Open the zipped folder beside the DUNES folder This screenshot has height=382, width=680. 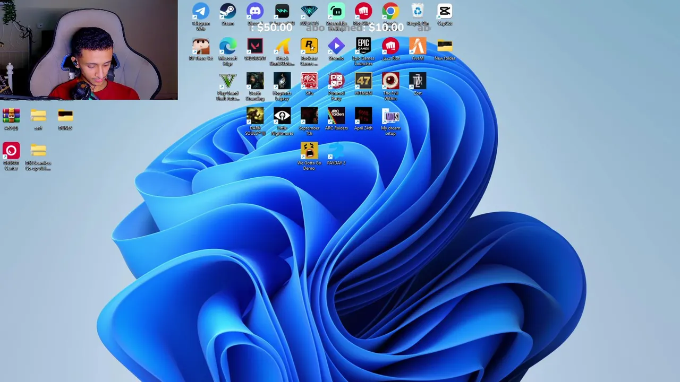coord(38,119)
